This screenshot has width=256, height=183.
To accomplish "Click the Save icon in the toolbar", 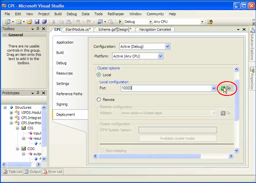I will 37,22.
